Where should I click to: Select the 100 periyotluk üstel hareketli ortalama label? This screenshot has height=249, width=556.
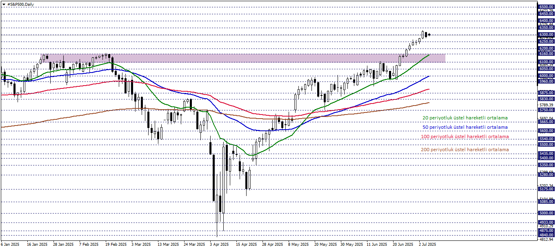click(x=465, y=137)
